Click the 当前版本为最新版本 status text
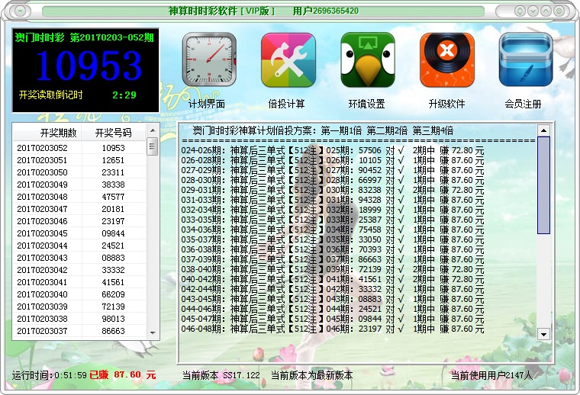 click(x=312, y=375)
